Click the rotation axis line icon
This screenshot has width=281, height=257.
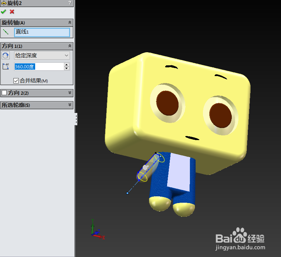coord(6,32)
